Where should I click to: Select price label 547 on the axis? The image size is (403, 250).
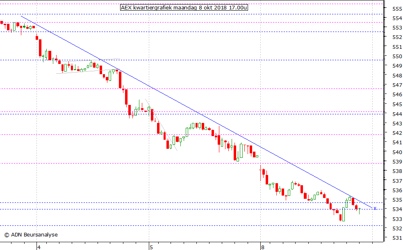click(x=397, y=85)
